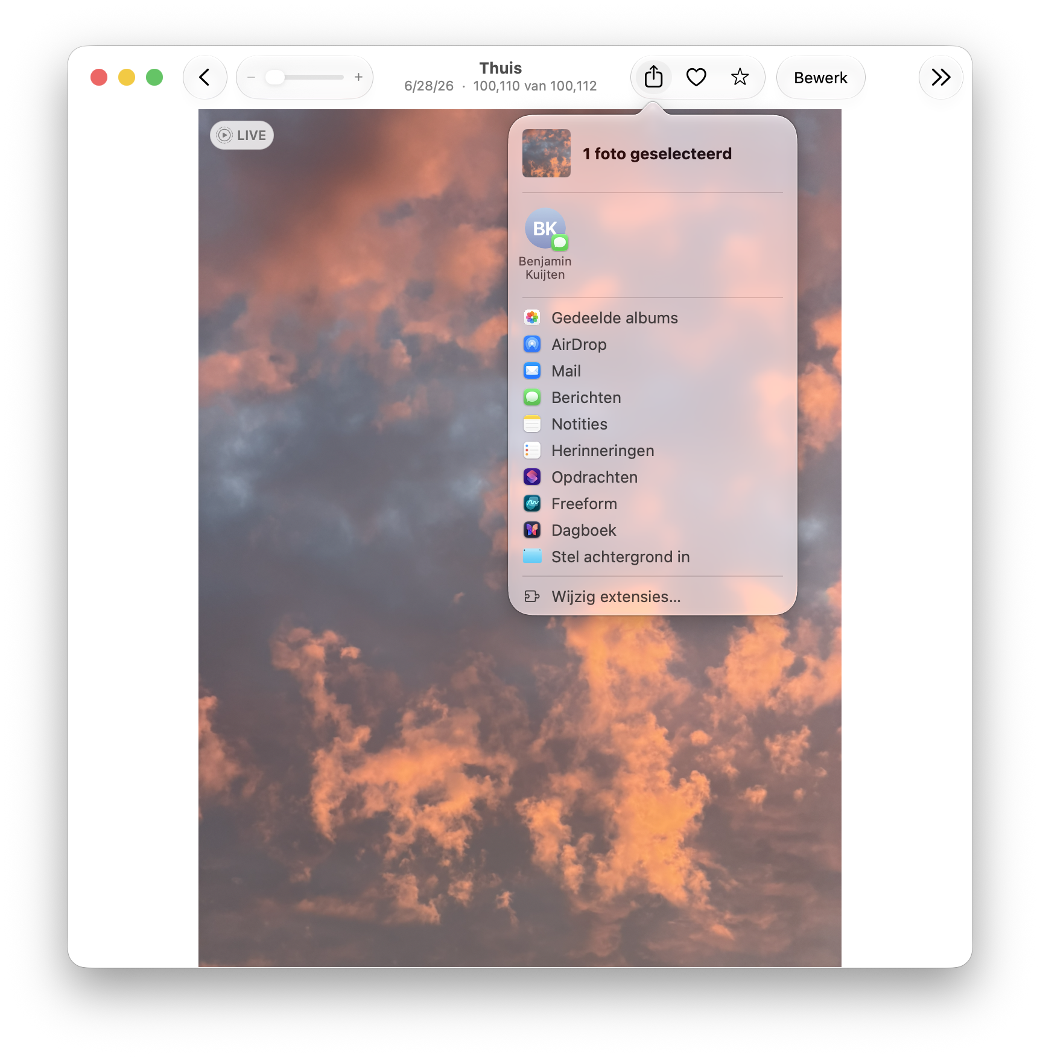Expand hidden toolbar items via double chevron
This screenshot has height=1057, width=1040.
(x=940, y=77)
